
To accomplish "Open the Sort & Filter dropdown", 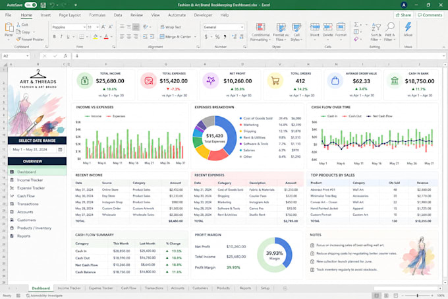I will [376, 32].
